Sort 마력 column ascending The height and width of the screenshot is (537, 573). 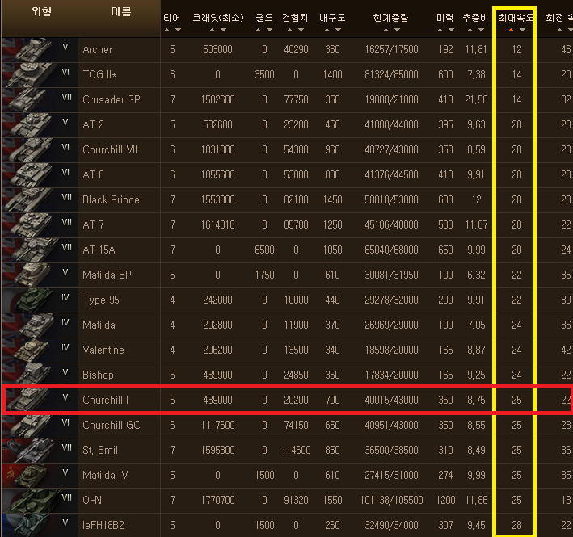pos(440,30)
